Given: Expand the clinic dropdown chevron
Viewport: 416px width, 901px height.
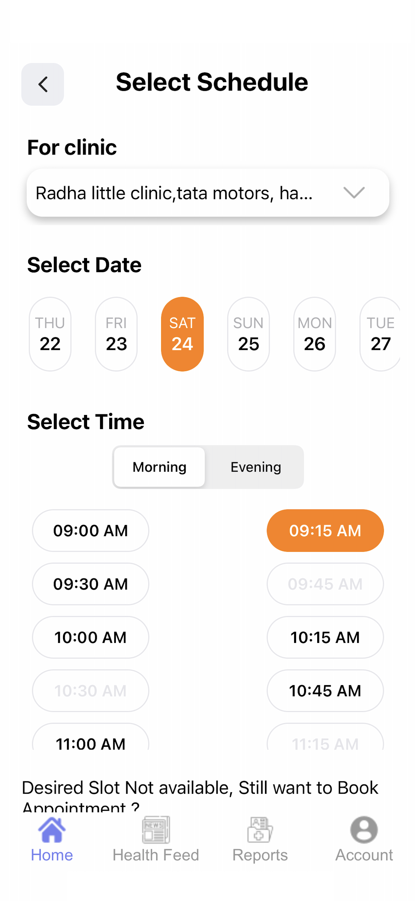Looking at the screenshot, I should (354, 192).
